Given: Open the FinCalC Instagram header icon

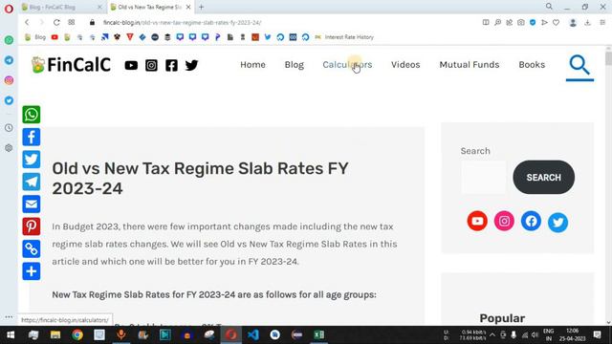Looking at the screenshot, I should coord(151,65).
